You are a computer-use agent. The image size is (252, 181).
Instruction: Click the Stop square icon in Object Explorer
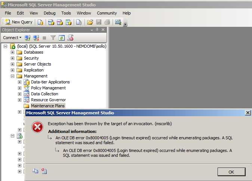click(44, 38)
